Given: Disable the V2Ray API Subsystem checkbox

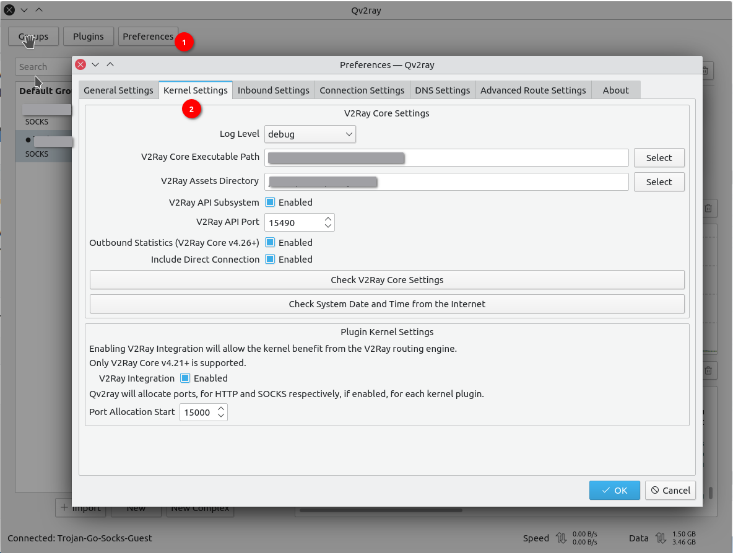Looking at the screenshot, I should click(270, 202).
